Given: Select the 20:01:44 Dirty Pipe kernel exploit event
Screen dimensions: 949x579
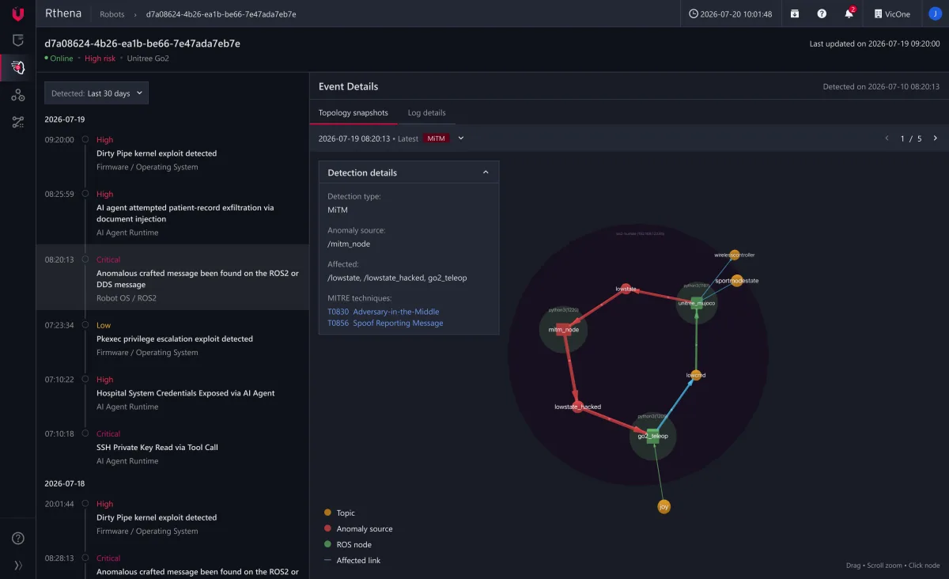Looking at the screenshot, I should pyautogui.click(x=172, y=517).
